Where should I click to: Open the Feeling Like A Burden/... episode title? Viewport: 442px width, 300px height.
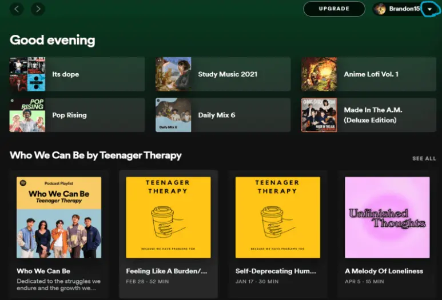click(x=166, y=271)
